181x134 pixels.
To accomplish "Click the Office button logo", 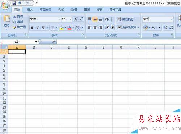I will (x=5, y=5).
